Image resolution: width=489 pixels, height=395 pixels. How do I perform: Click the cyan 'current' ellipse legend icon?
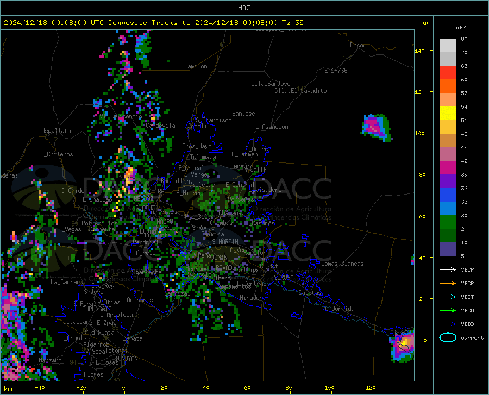[448, 337]
